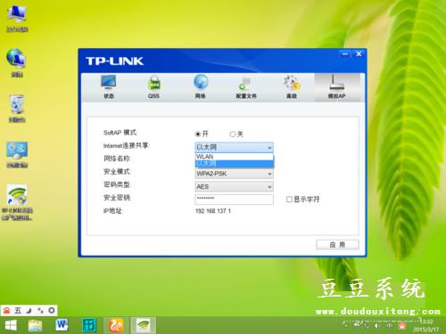Click the IME bar paw logo icon
This screenshot has width=446, height=334.
point(7,311)
